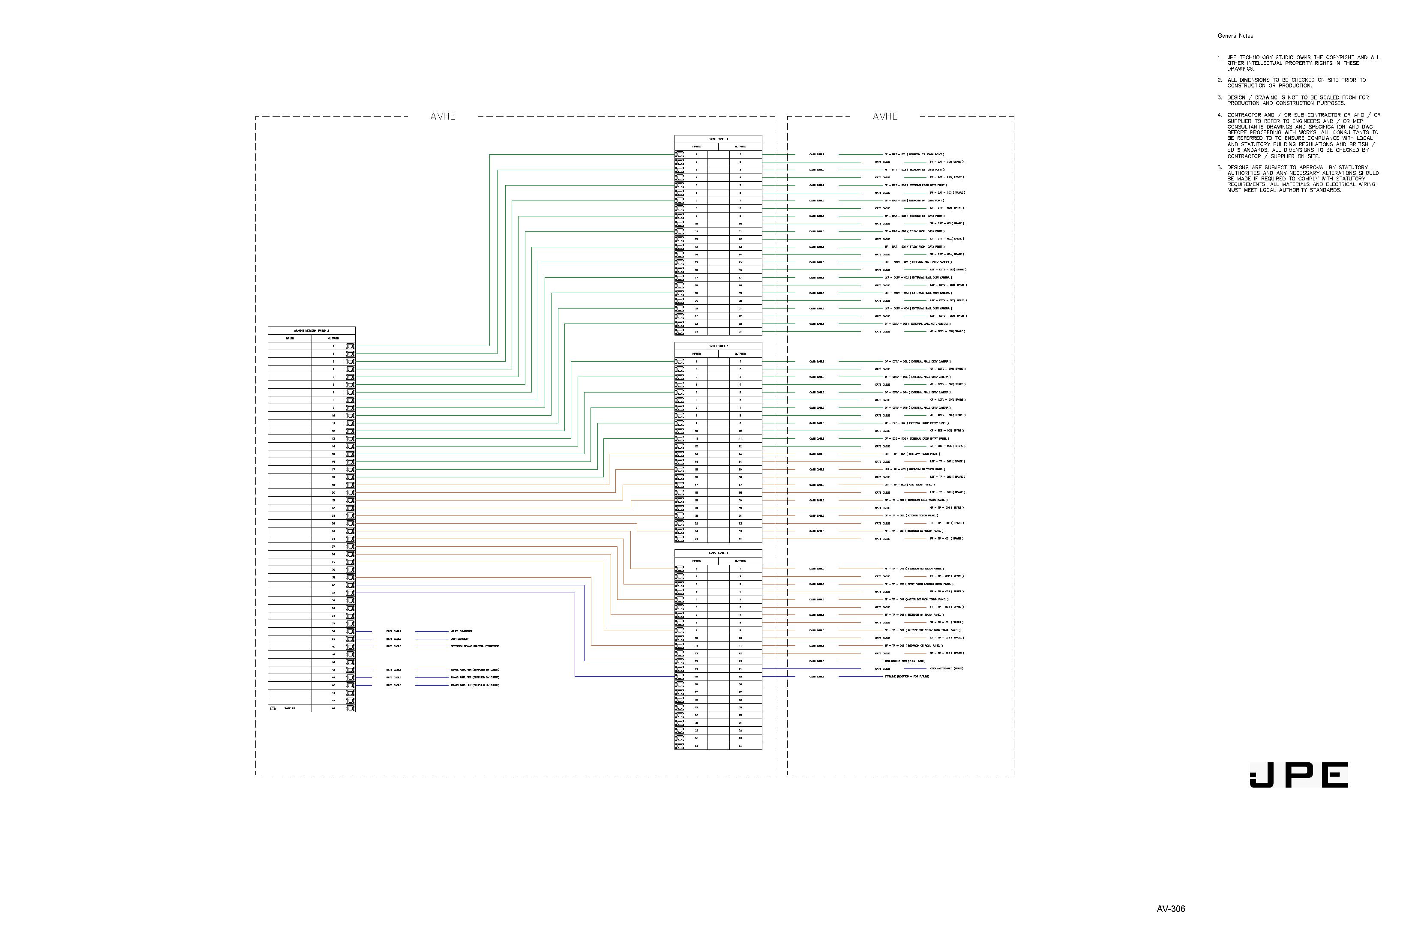Click the HP PC Computer label

point(461,632)
